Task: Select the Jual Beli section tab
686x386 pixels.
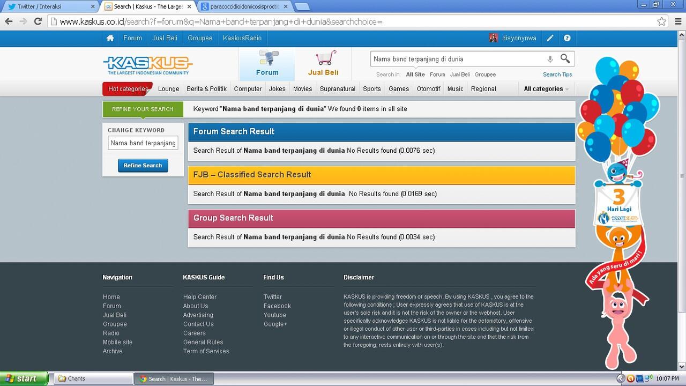Action: click(323, 64)
